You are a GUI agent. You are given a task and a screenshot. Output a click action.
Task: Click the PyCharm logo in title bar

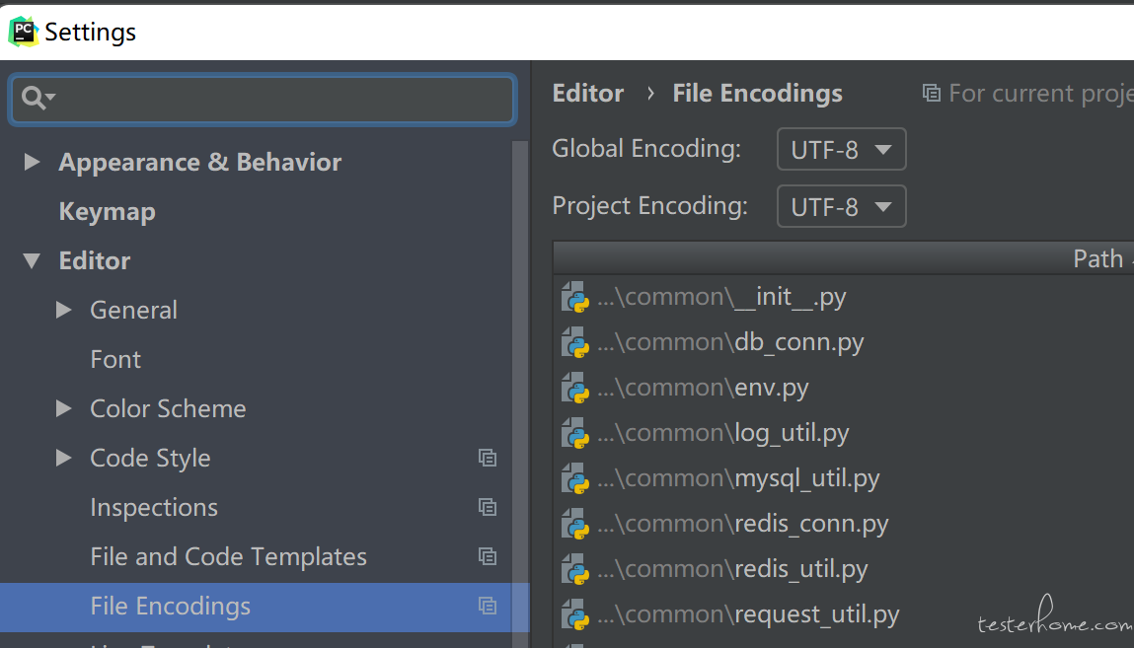pyautogui.click(x=23, y=32)
